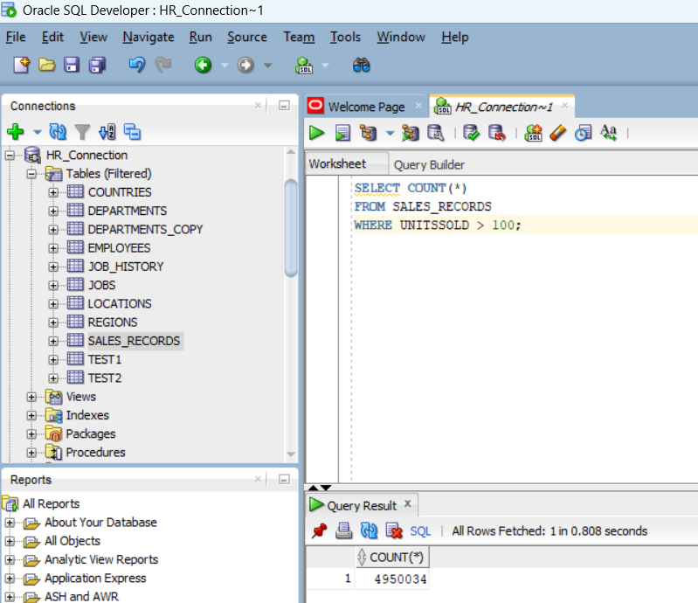Refresh the query result grid
The height and width of the screenshot is (603, 698).
(369, 530)
